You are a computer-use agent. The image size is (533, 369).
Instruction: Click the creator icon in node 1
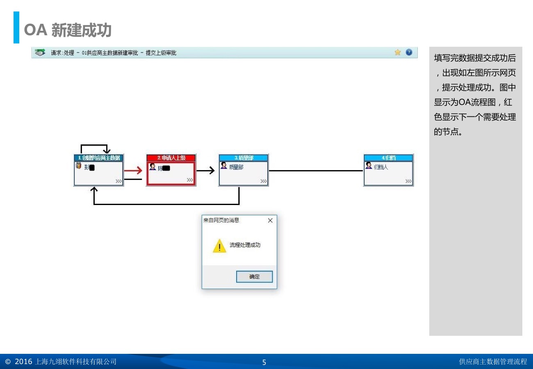[78, 166]
